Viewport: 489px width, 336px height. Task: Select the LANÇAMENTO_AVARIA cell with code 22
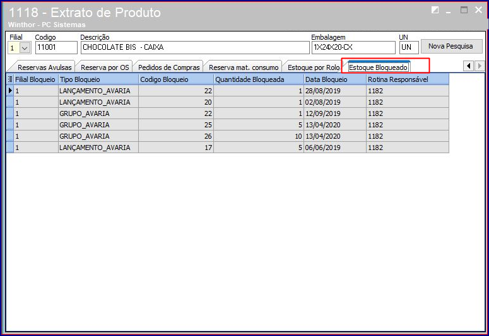tap(98, 91)
